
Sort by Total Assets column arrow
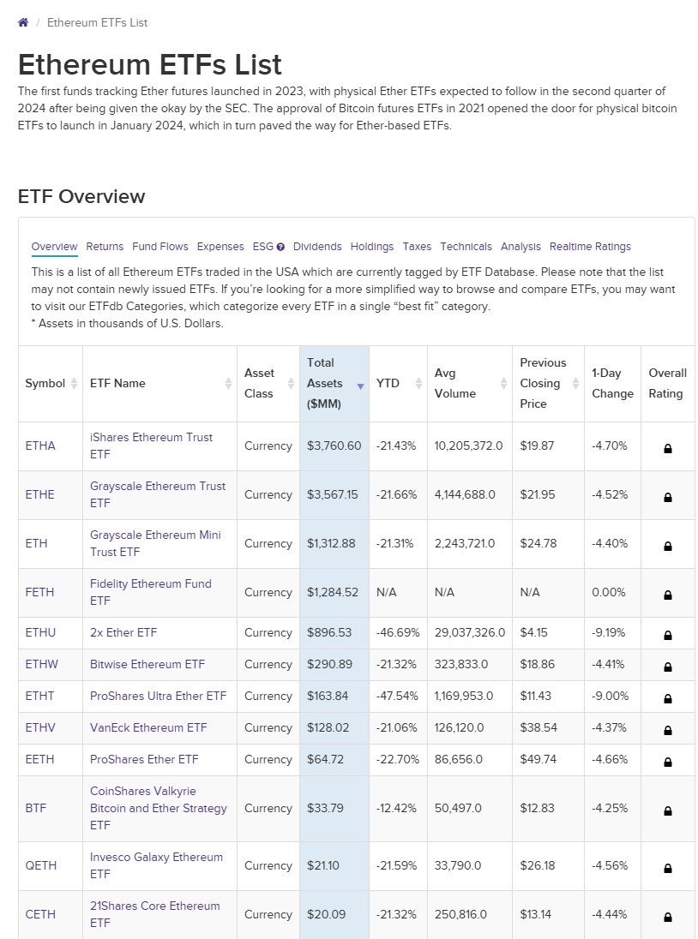(x=360, y=386)
